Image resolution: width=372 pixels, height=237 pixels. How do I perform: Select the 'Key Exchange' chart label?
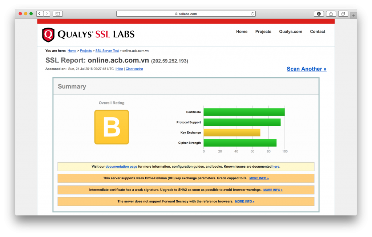tap(190, 132)
